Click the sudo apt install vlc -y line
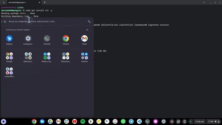222x125 pixels. tap(27, 10)
